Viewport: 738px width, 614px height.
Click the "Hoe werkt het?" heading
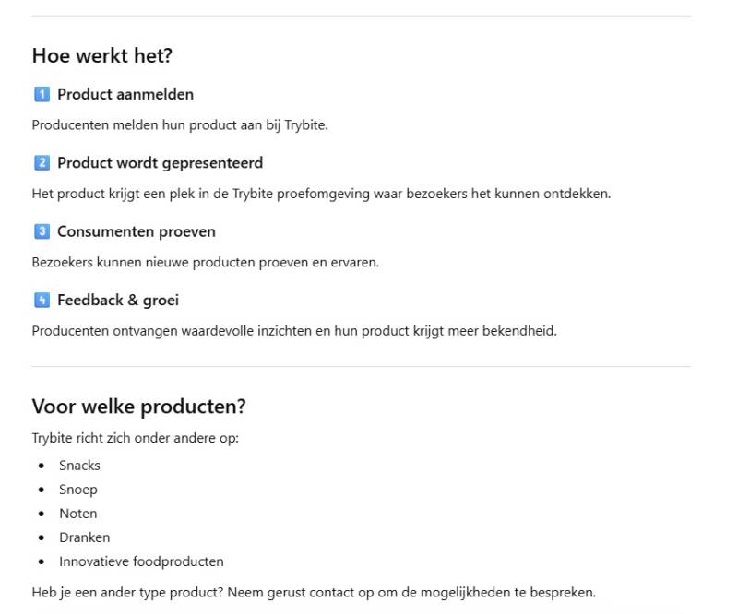coord(101,55)
